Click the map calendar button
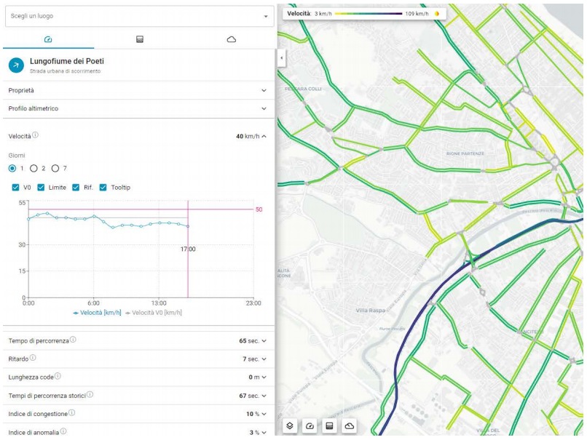Screen dimensions: 587x440 point(329,425)
